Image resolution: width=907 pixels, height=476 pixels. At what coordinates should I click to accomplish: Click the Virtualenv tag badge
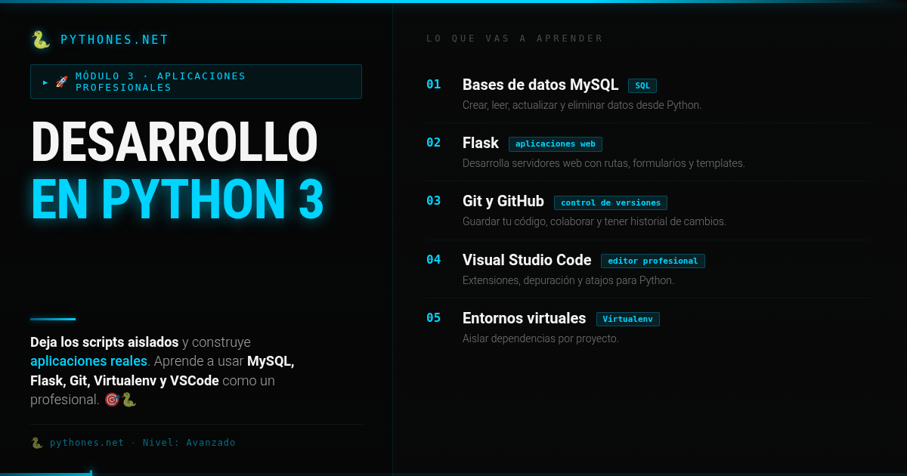pos(627,319)
